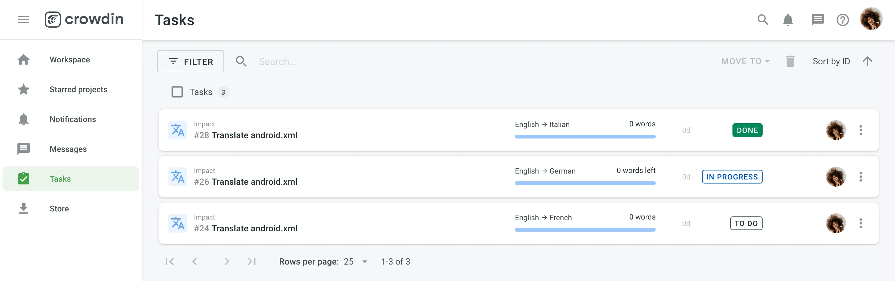
Task: Open the notifications bell in header
Action: pos(788,20)
